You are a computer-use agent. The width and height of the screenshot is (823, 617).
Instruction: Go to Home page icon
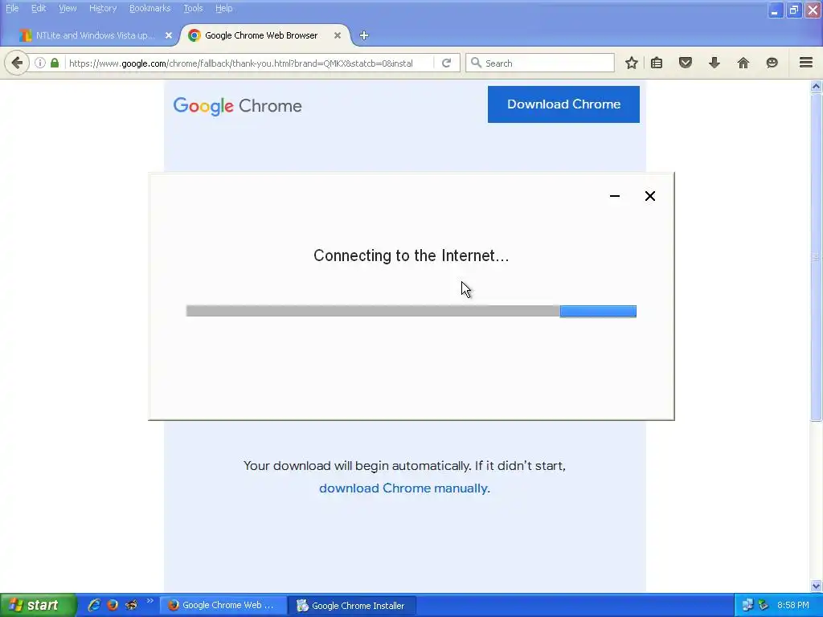743,63
